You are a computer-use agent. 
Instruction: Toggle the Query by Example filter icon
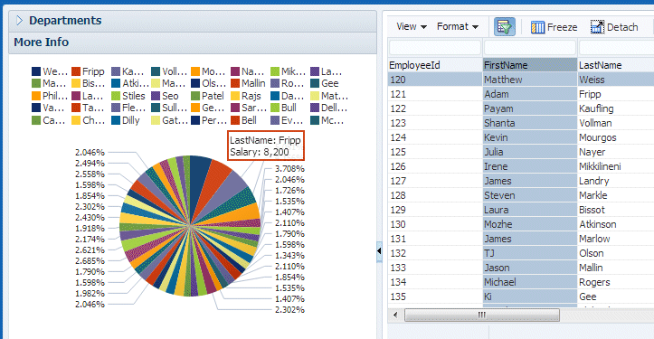coord(505,27)
